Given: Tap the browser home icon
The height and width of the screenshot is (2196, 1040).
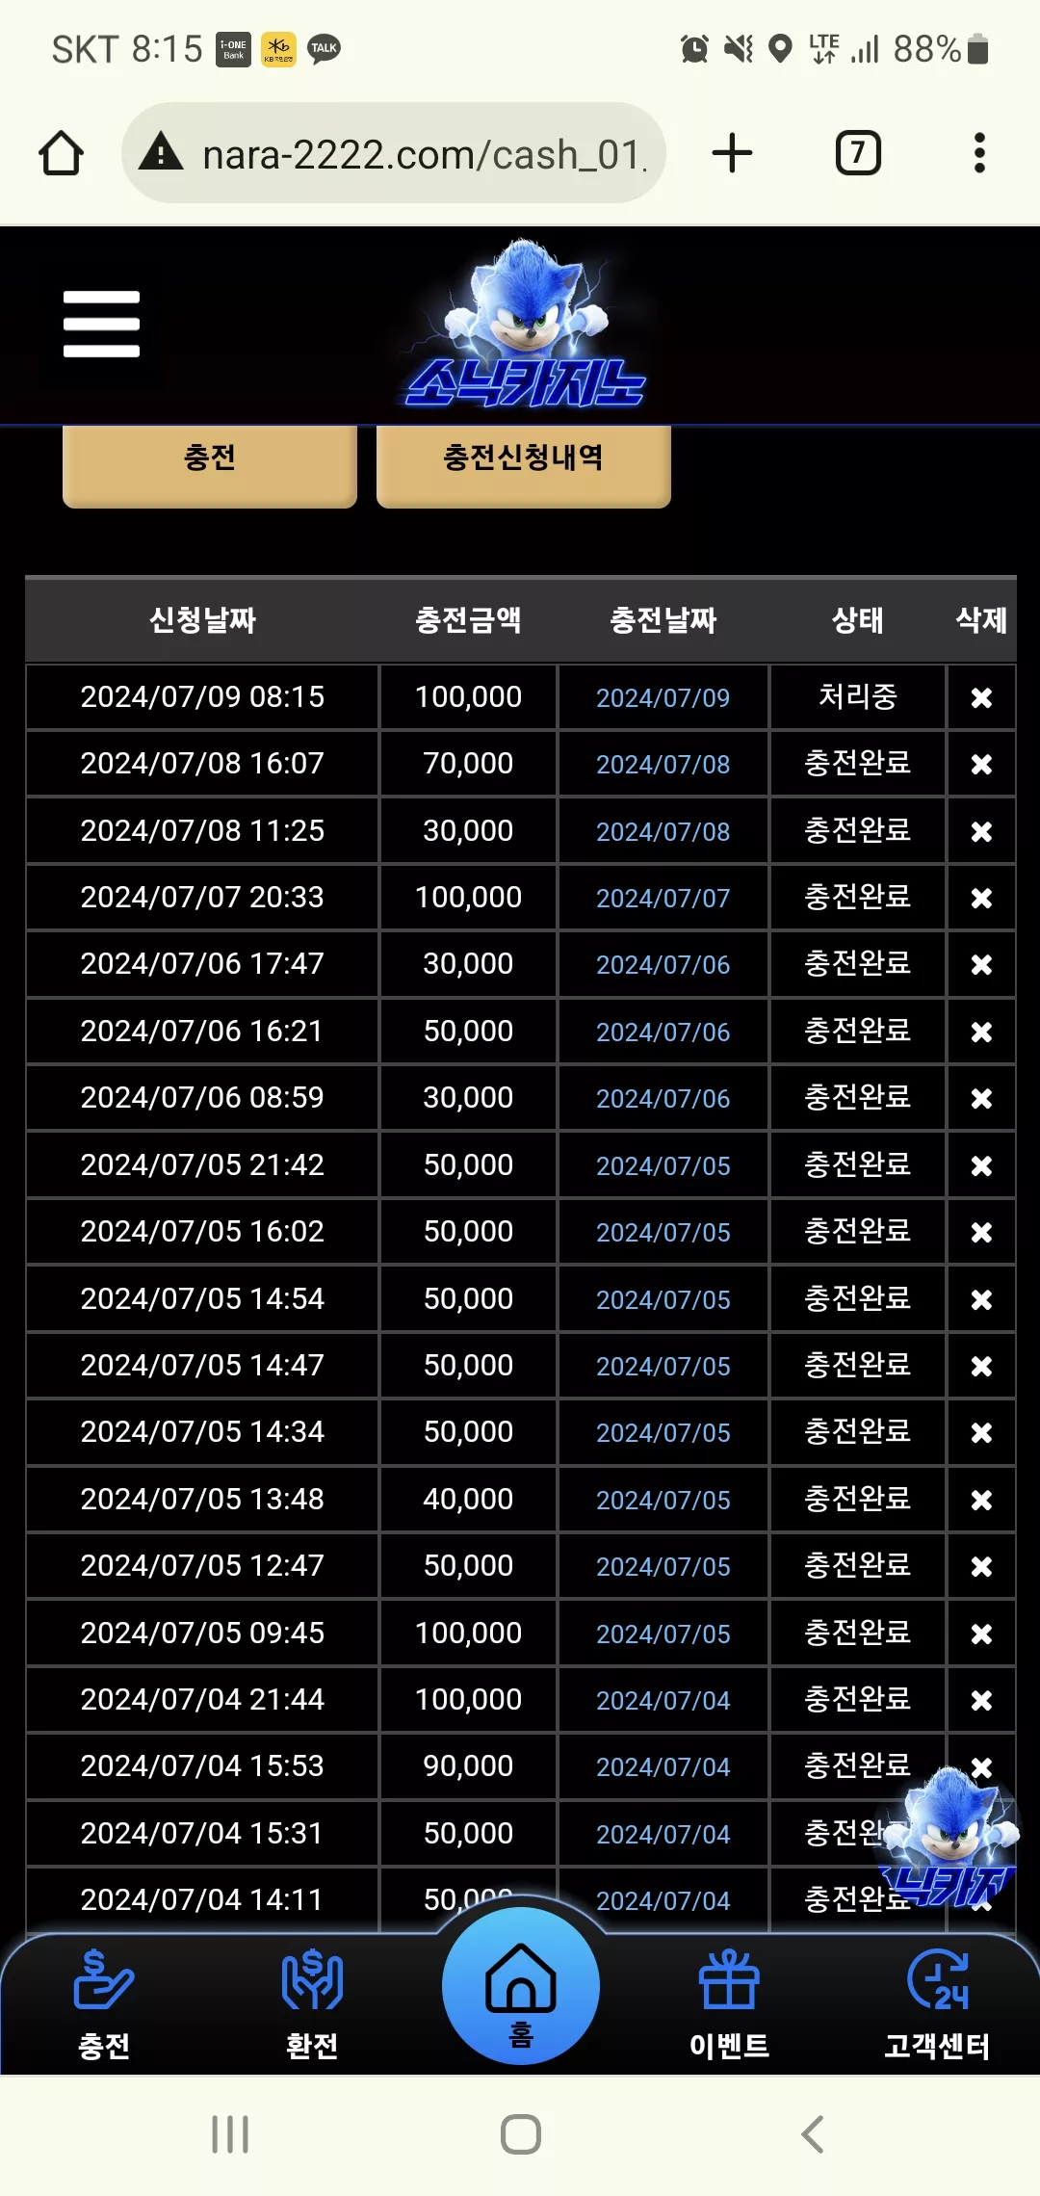Looking at the screenshot, I should tap(61, 153).
